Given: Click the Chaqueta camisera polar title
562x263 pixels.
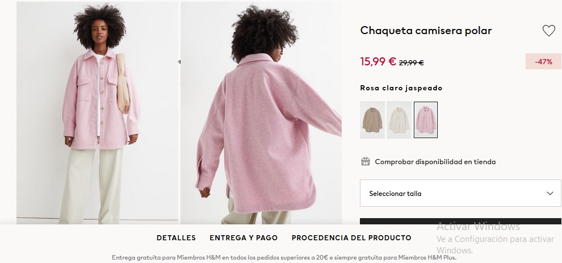Looking at the screenshot, I should pos(426,31).
